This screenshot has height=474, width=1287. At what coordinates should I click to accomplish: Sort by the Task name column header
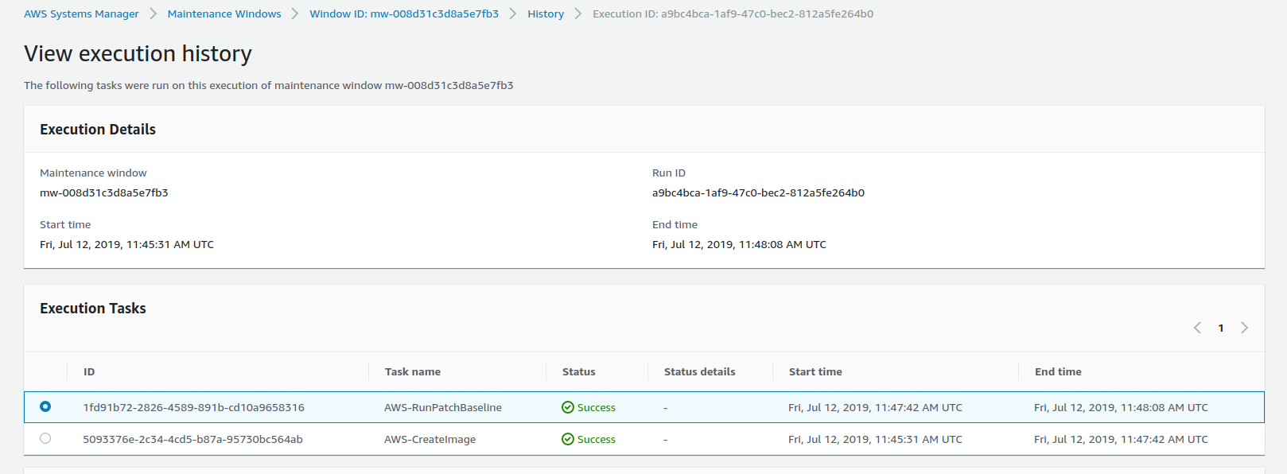(413, 371)
